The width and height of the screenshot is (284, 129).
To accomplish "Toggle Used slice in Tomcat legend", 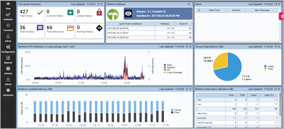I will pos(269,66).
